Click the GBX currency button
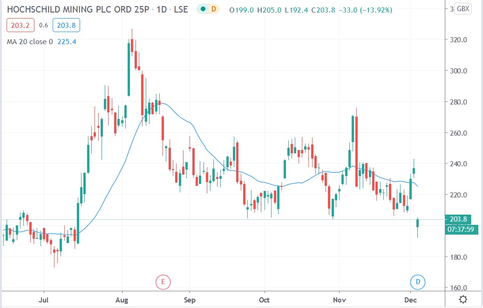 pos(463,9)
